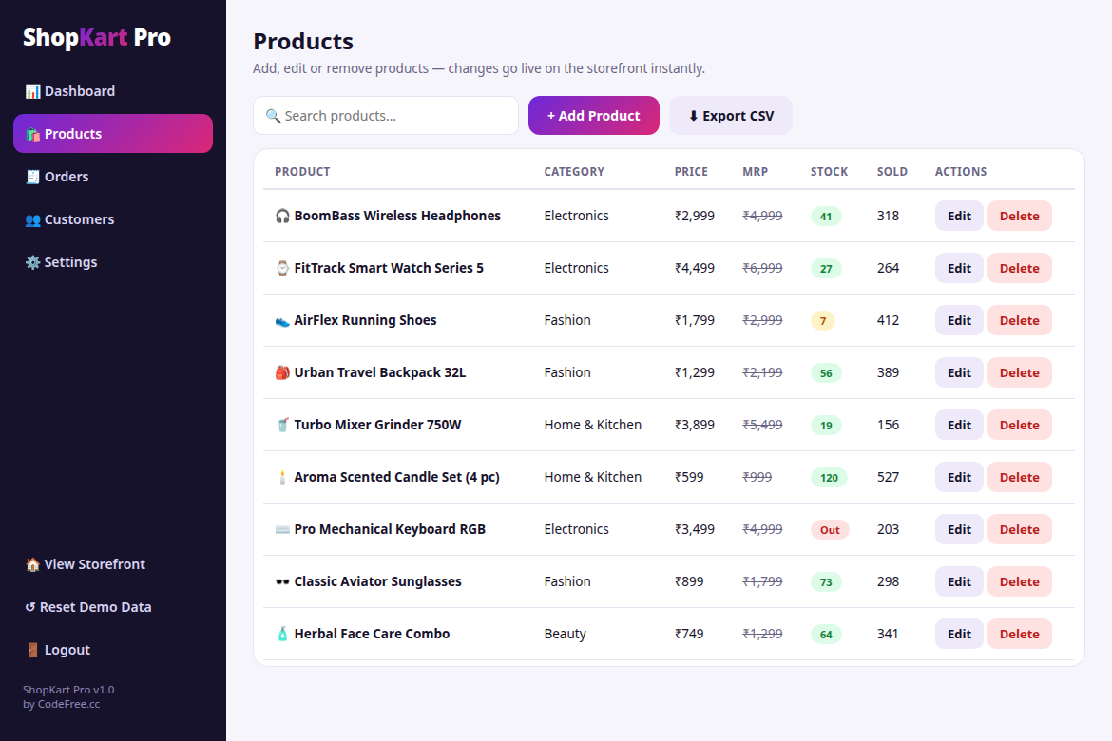Click 'Beauty' category of Herbal Face Care
The width and height of the screenshot is (1112, 741).
(x=566, y=634)
